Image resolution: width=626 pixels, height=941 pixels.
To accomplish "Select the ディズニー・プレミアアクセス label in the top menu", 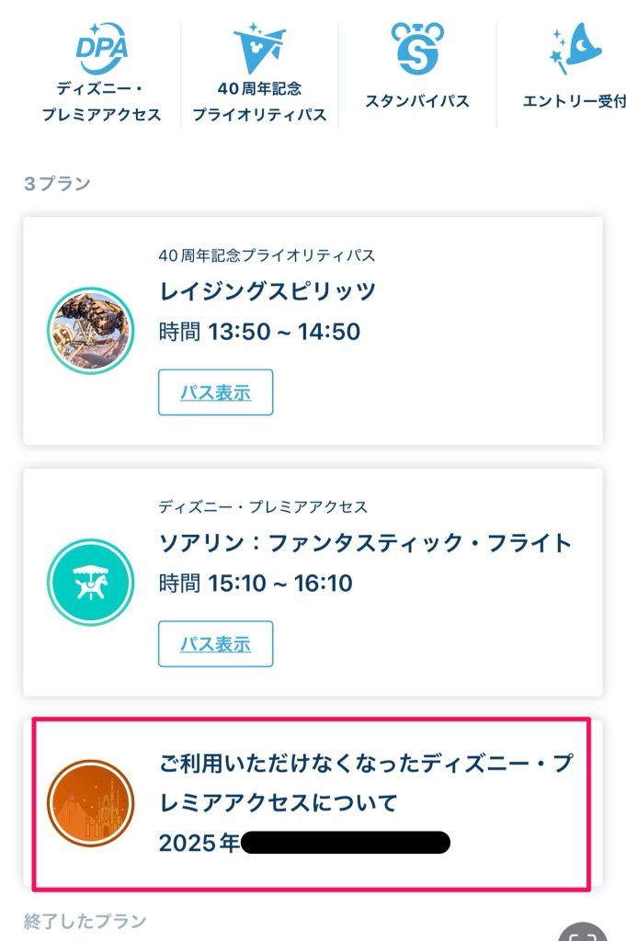I will [x=101, y=101].
